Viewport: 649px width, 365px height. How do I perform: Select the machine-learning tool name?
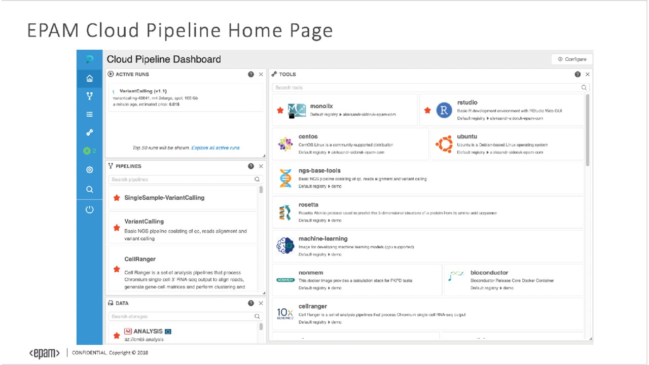[323, 239]
